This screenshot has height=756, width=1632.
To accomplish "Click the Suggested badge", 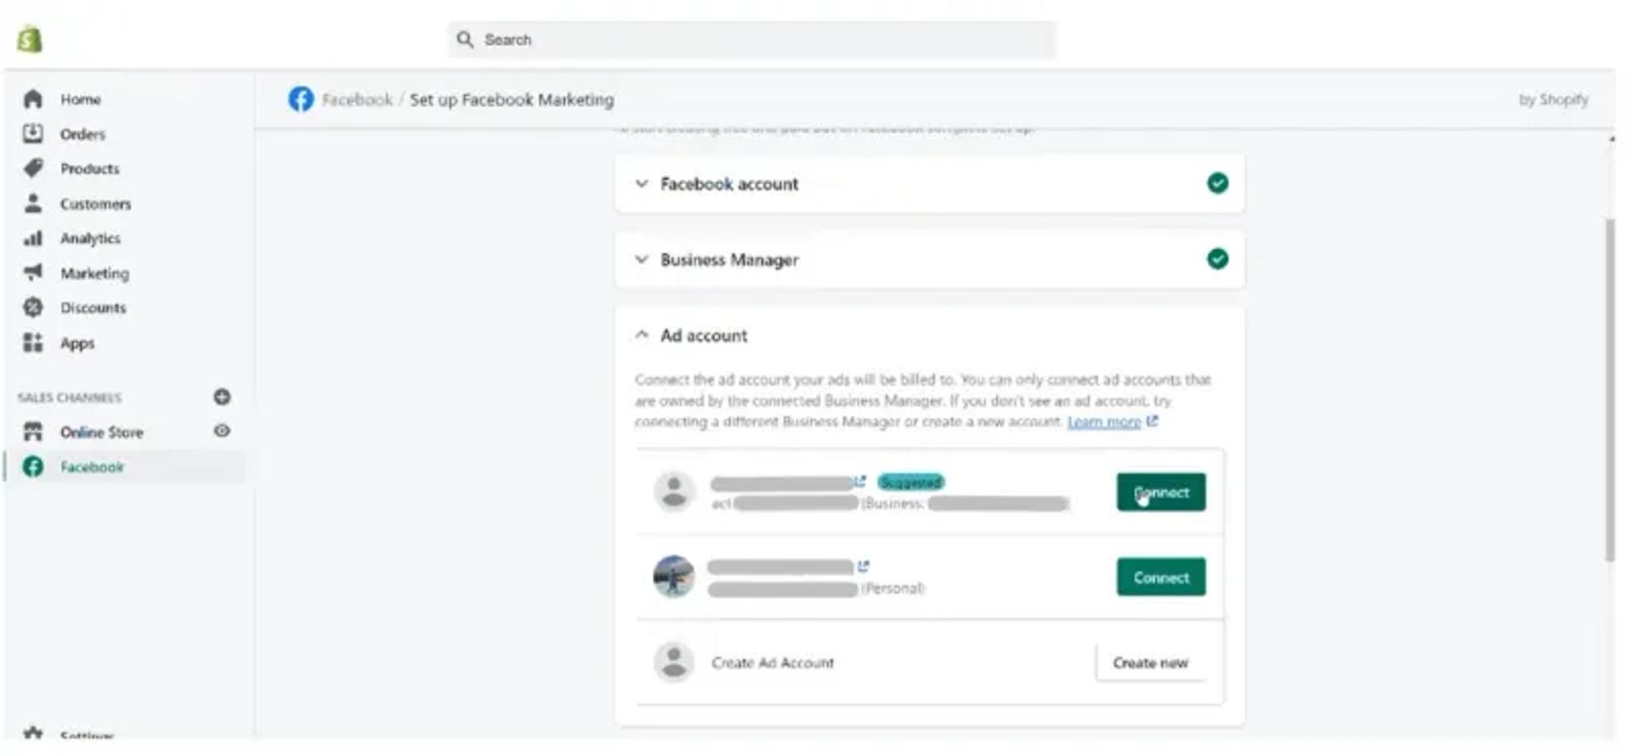I will click(910, 482).
